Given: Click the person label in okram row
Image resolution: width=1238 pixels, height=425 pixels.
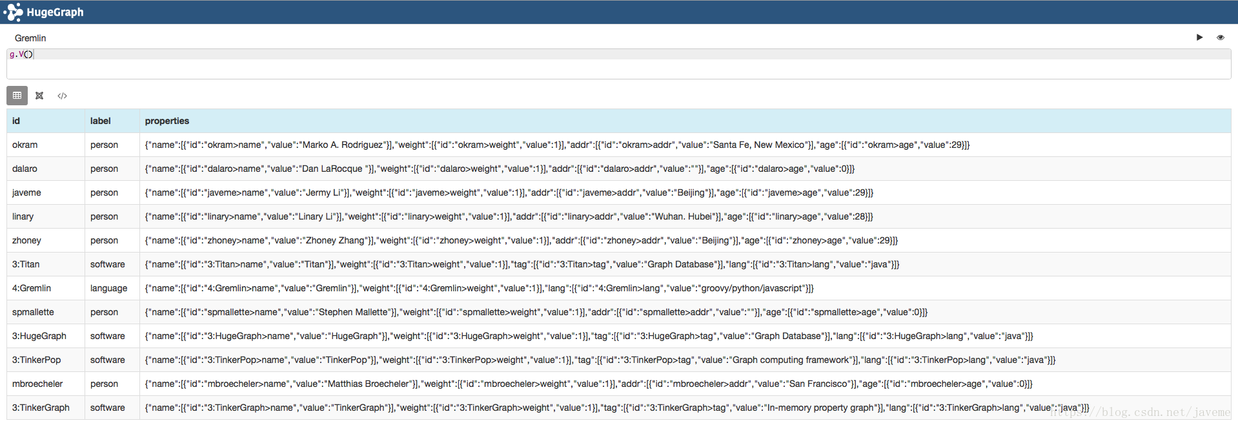Looking at the screenshot, I should pos(104,145).
